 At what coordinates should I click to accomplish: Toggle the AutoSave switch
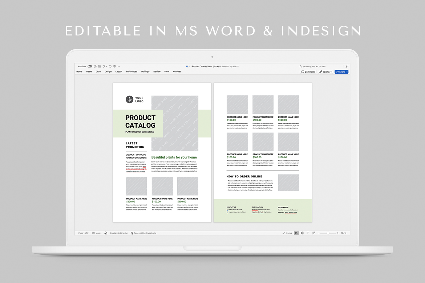(x=90, y=66)
